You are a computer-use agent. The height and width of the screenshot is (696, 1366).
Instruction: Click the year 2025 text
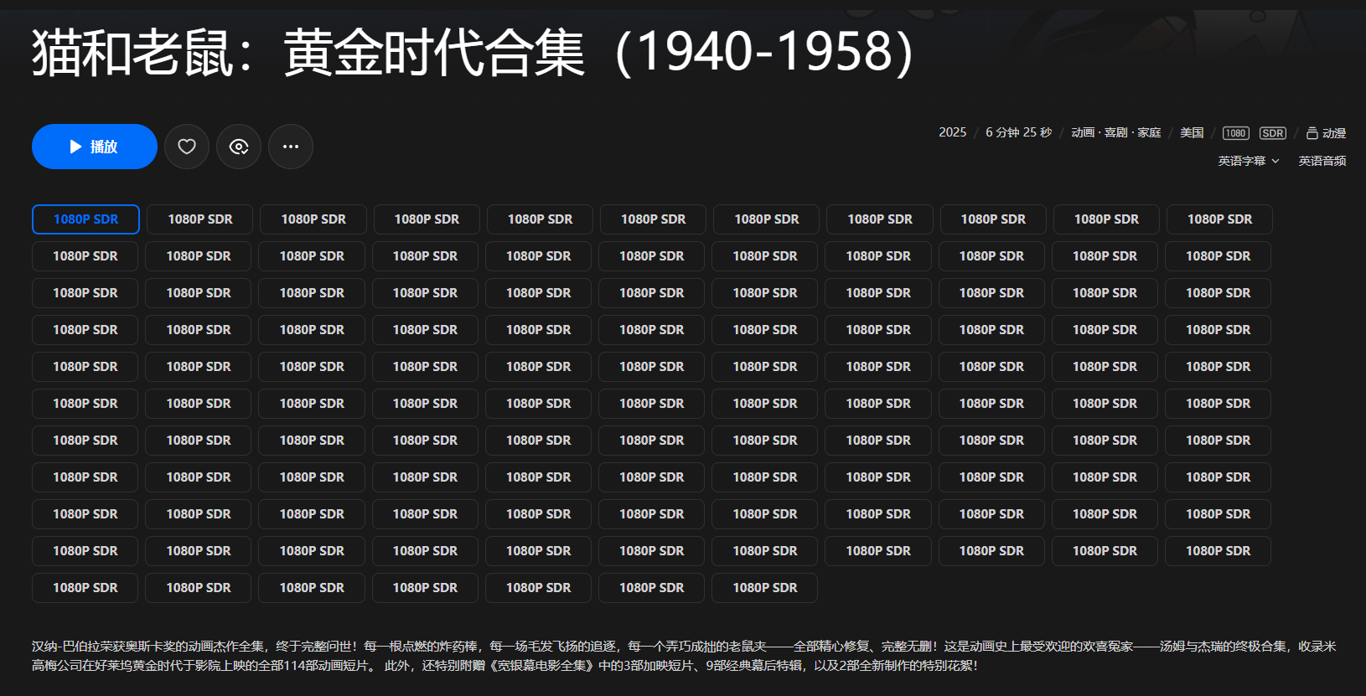pos(953,132)
